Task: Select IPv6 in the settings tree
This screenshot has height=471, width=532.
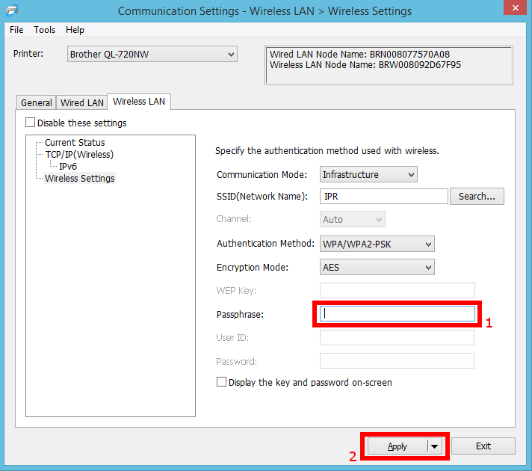Action: click(x=68, y=166)
